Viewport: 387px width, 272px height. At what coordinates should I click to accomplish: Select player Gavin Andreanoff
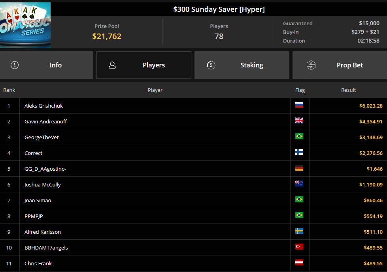coord(46,121)
